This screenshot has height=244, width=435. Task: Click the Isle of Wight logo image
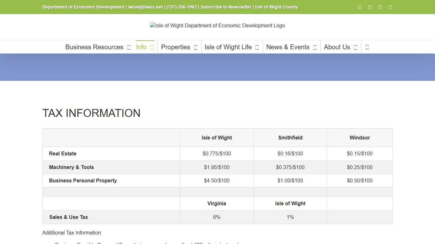(217, 25)
